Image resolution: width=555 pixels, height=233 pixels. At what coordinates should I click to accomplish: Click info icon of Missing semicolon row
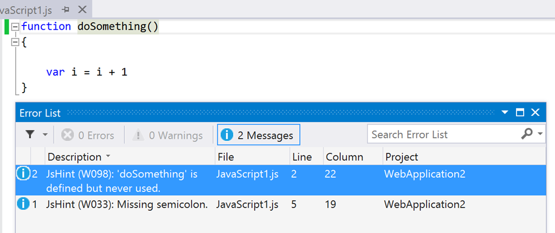(23, 204)
